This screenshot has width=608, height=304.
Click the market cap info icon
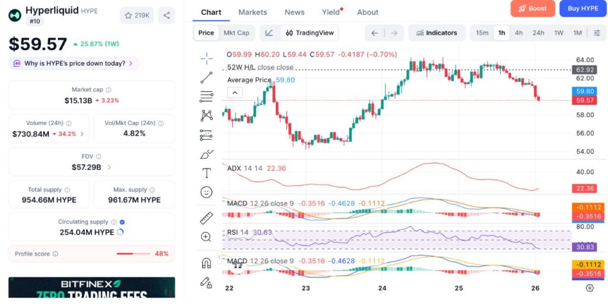tap(109, 89)
